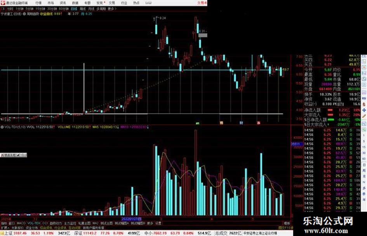This screenshot has height=236, width=367.
Task: Open the 多周期 view tab
Action: 101,9
